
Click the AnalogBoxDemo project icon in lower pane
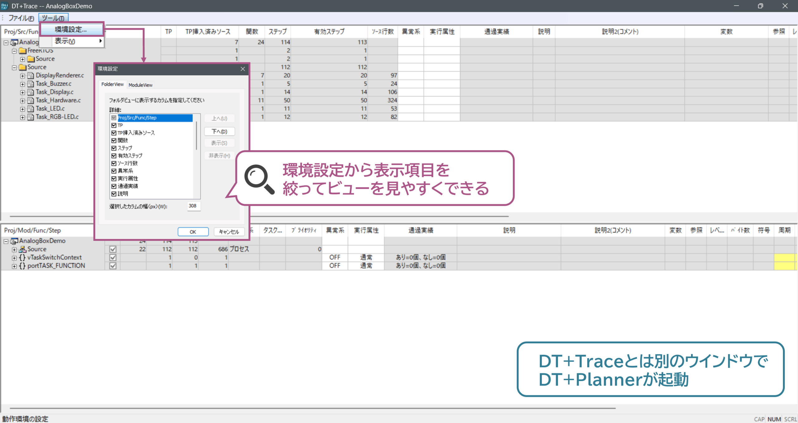tap(14, 241)
